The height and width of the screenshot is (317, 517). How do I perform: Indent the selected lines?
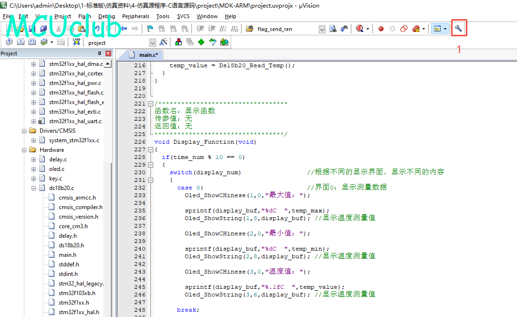point(200,29)
